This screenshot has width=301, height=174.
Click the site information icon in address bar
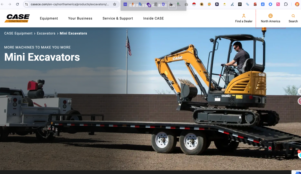pos(26,4)
